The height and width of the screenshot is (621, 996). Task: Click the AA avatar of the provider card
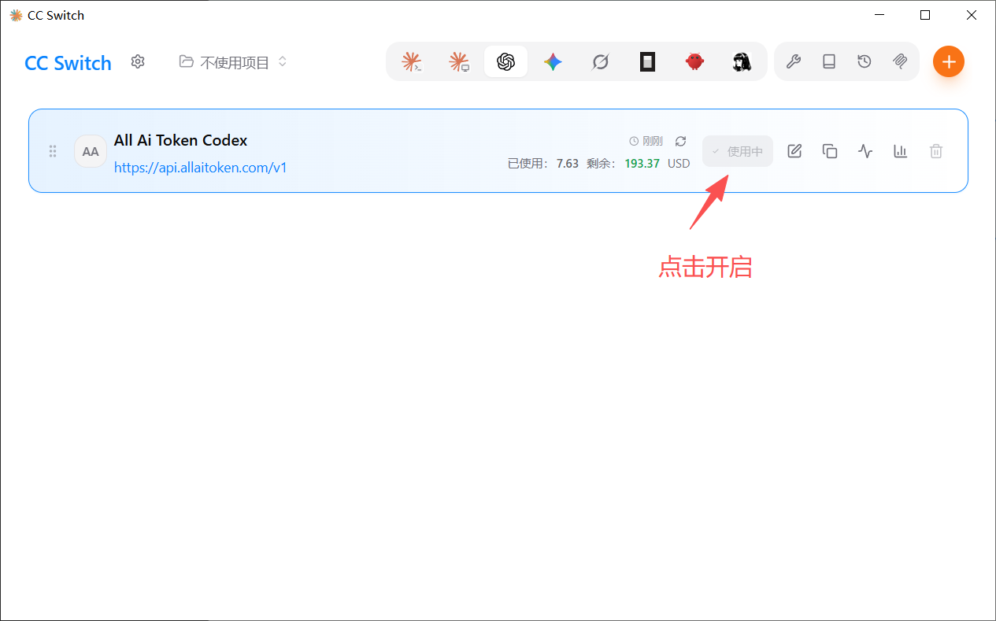click(91, 151)
